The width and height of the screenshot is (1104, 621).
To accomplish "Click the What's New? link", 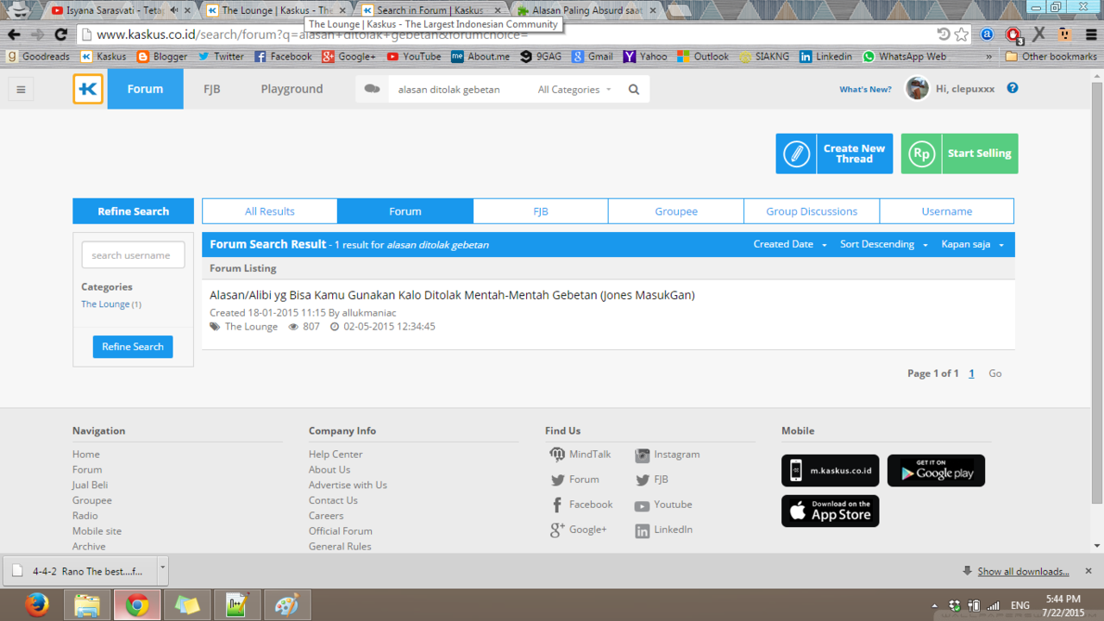I will coord(865,90).
